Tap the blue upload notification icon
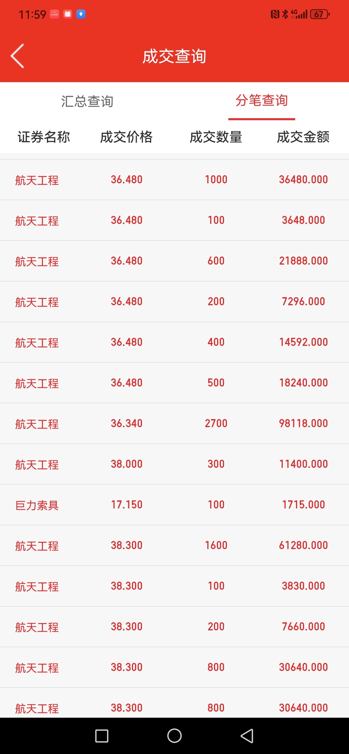349x754 pixels. [x=81, y=14]
